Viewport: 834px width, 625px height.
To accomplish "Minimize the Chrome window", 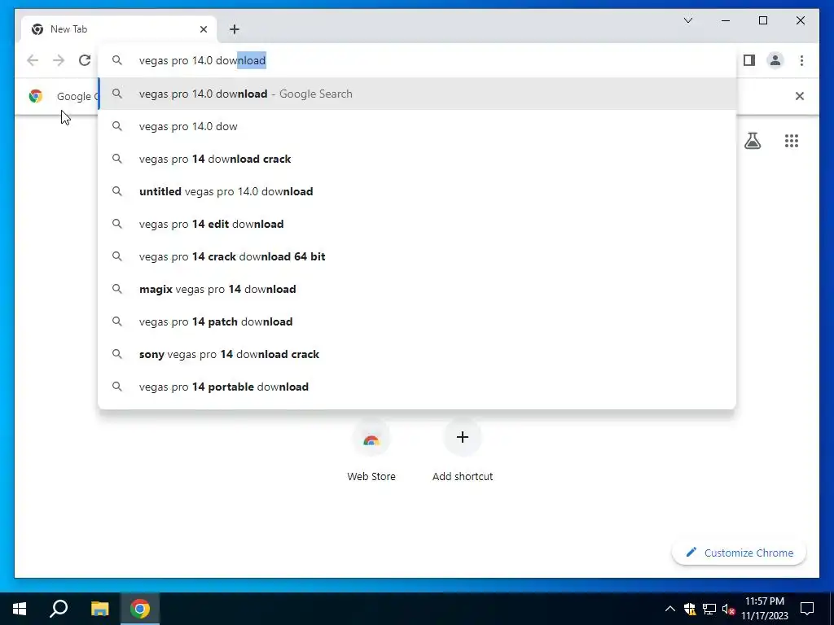I will coord(726,20).
